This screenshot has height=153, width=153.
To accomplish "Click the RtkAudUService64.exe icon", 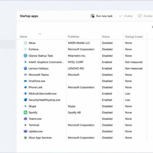I will click(25, 94).
